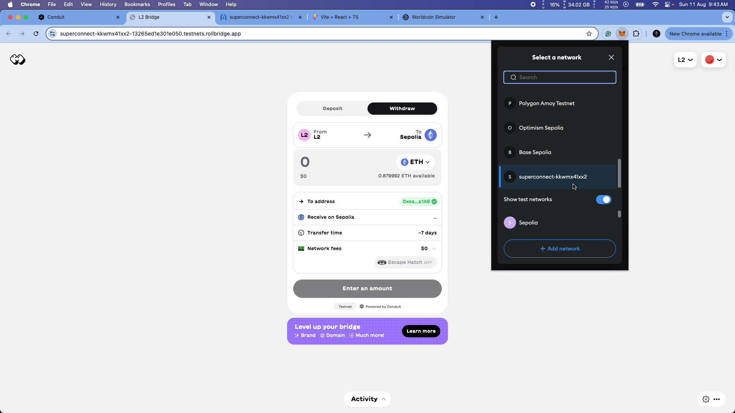Click the Superbridge logo at top left
Image resolution: width=735 pixels, height=413 pixels.
click(18, 60)
